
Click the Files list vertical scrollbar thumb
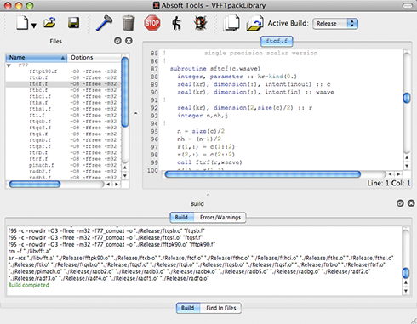point(125,92)
